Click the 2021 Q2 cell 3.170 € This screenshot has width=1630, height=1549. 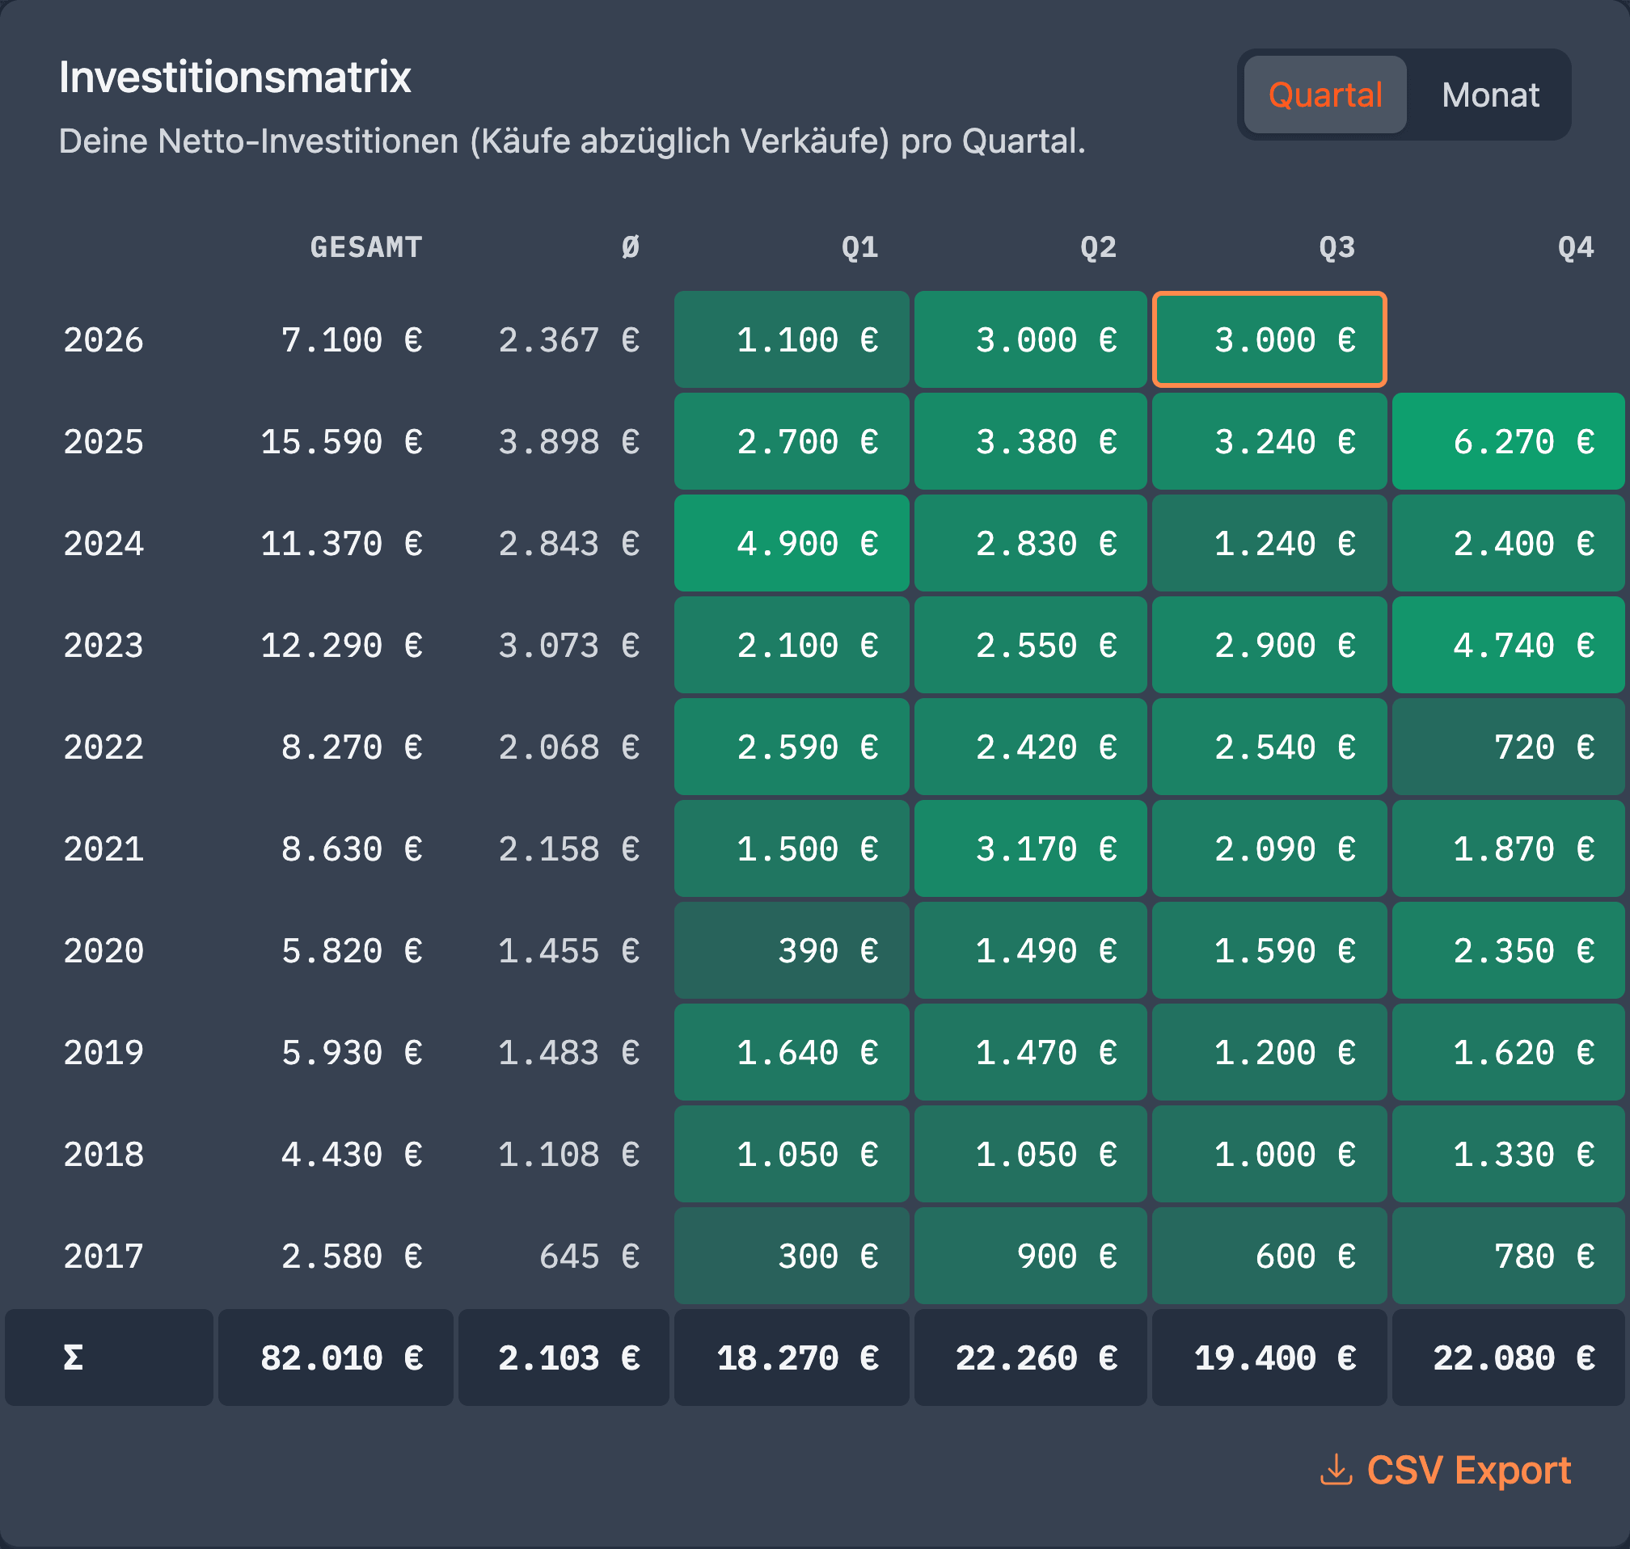click(x=1030, y=848)
